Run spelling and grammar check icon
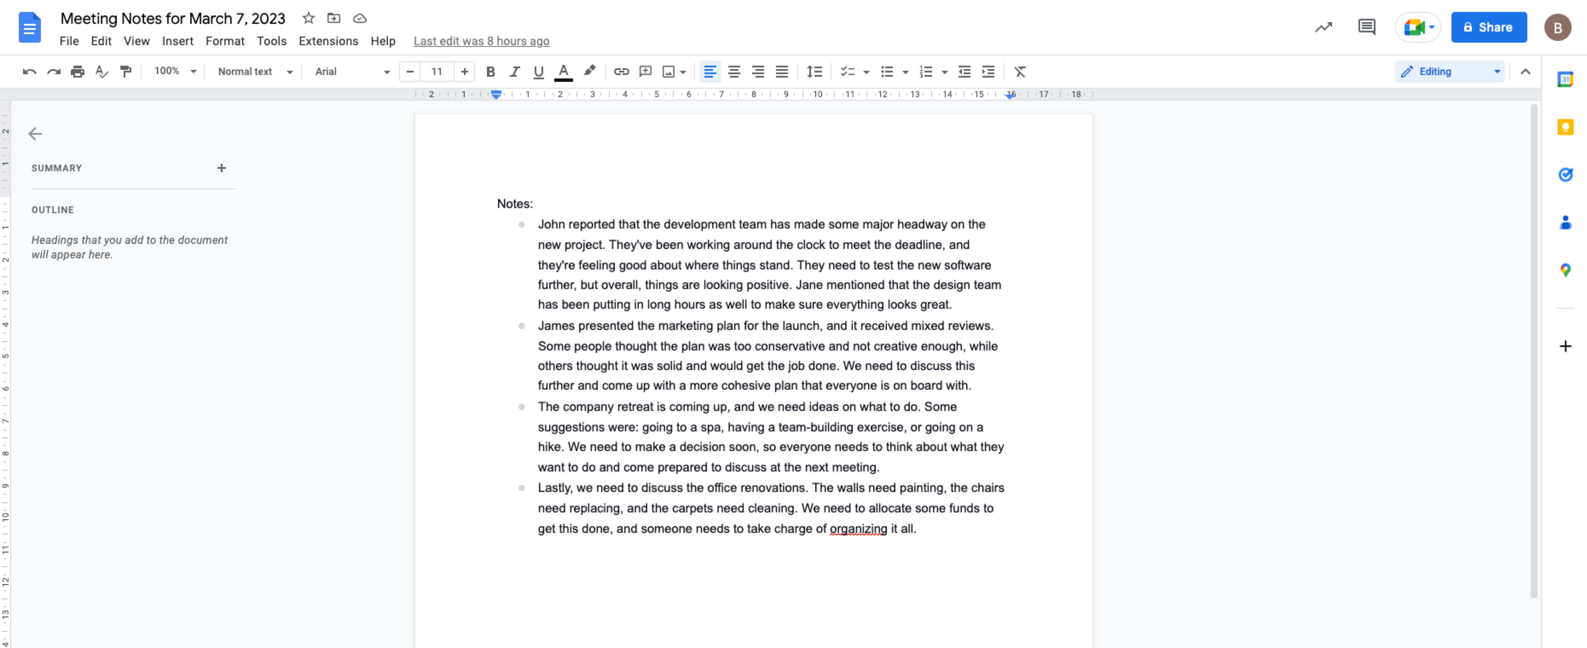 [101, 72]
